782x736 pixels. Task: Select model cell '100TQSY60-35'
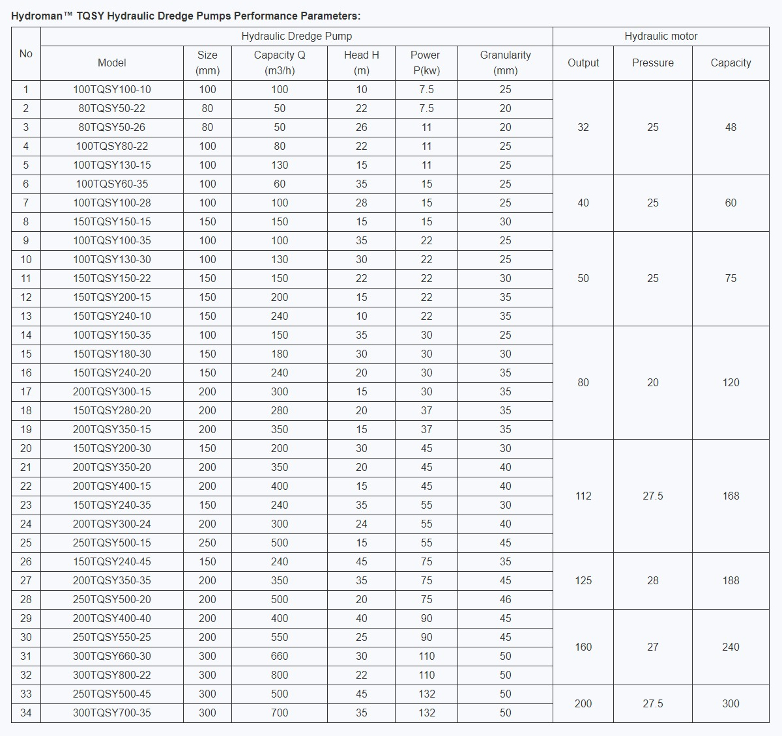[112, 184]
